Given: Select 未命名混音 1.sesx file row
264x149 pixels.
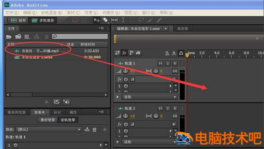Looking at the screenshot, I should coord(57,57).
